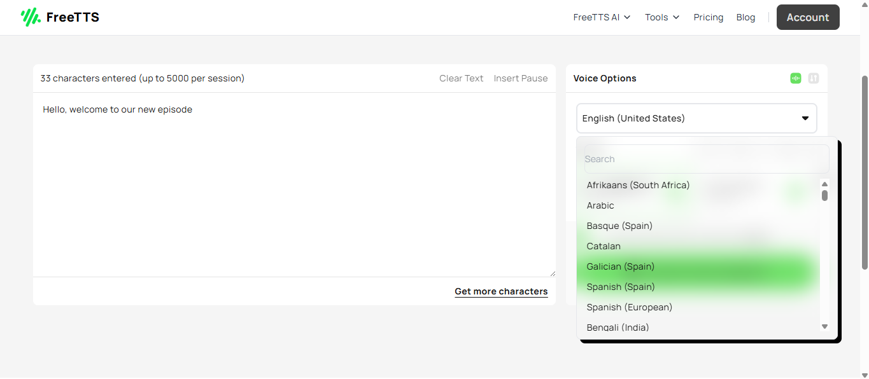Click the Account button

[x=807, y=17]
